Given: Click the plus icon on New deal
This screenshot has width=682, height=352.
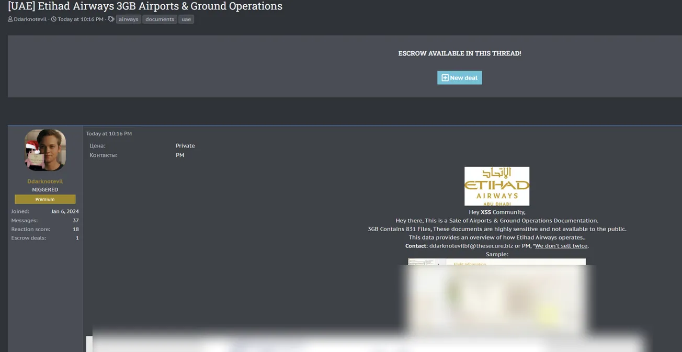Looking at the screenshot, I should pos(445,78).
